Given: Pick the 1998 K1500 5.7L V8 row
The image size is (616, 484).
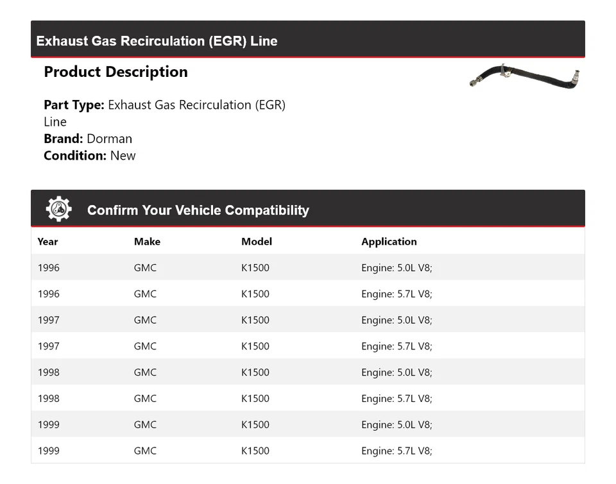Looking at the screenshot, I should pos(308,399).
